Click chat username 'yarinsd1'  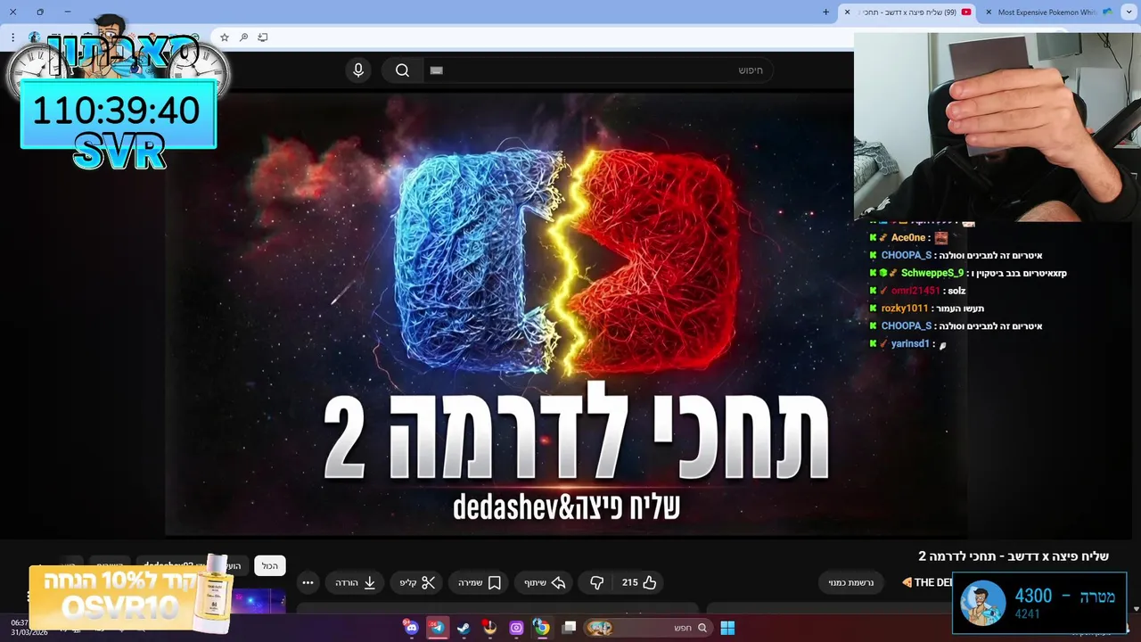(x=910, y=343)
